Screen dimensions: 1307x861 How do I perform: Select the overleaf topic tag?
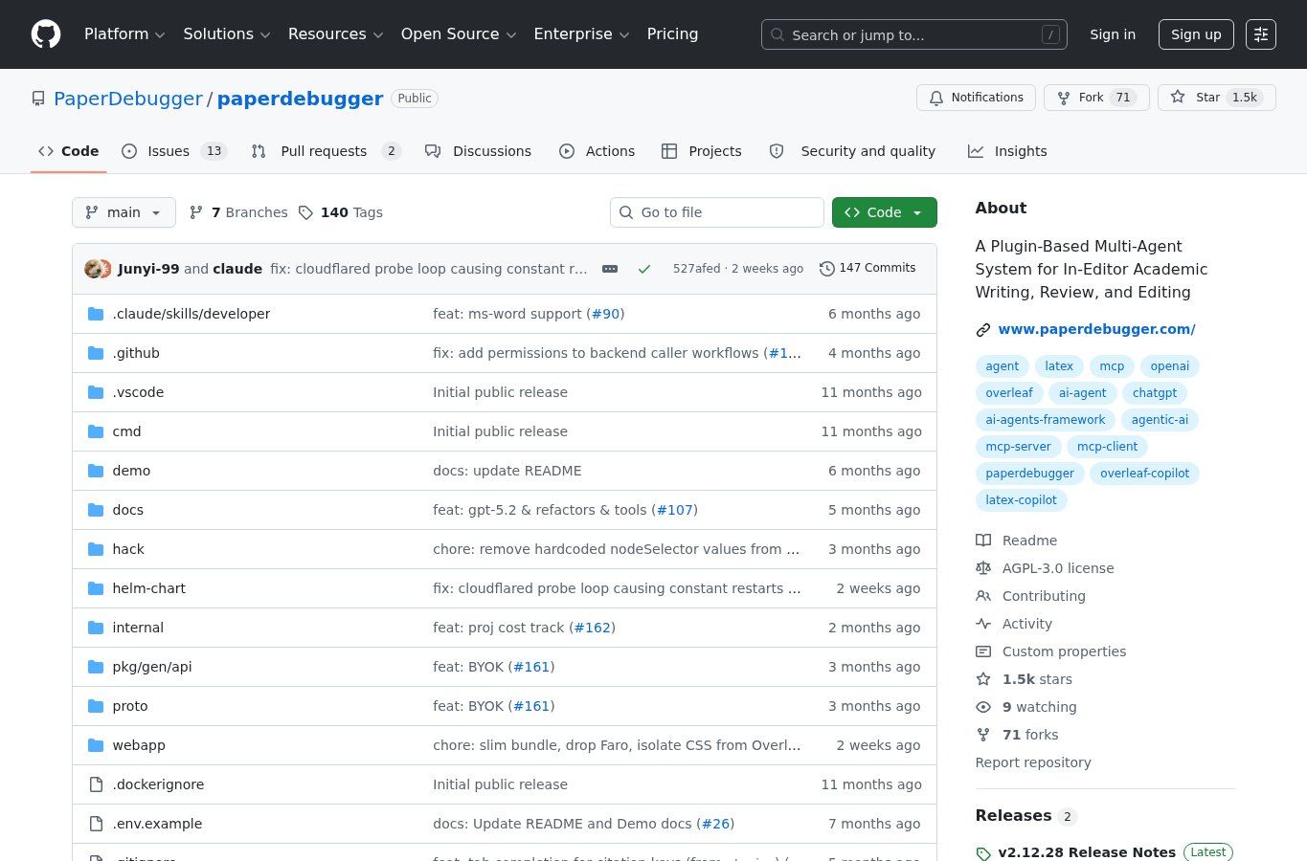pos(1009,393)
